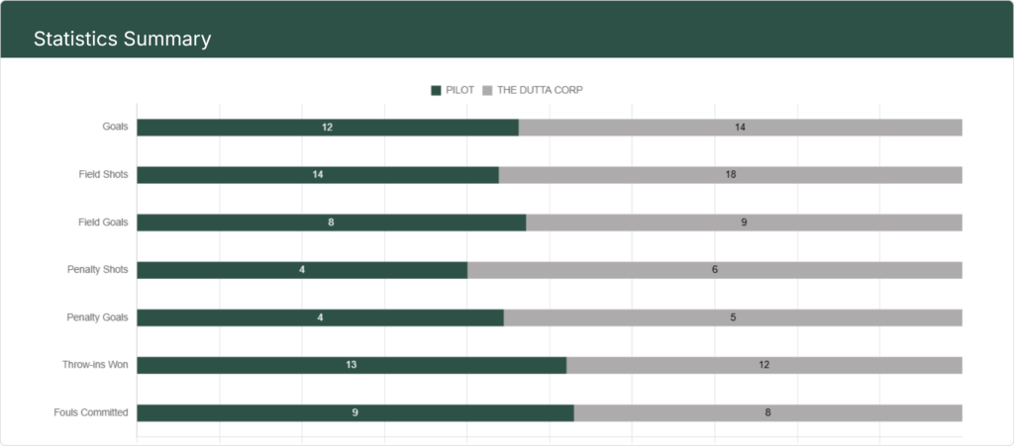The height and width of the screenshot is (446, 1014).
Task: Click PILOT's Field Shots bar segment
Action: (317, 175)
